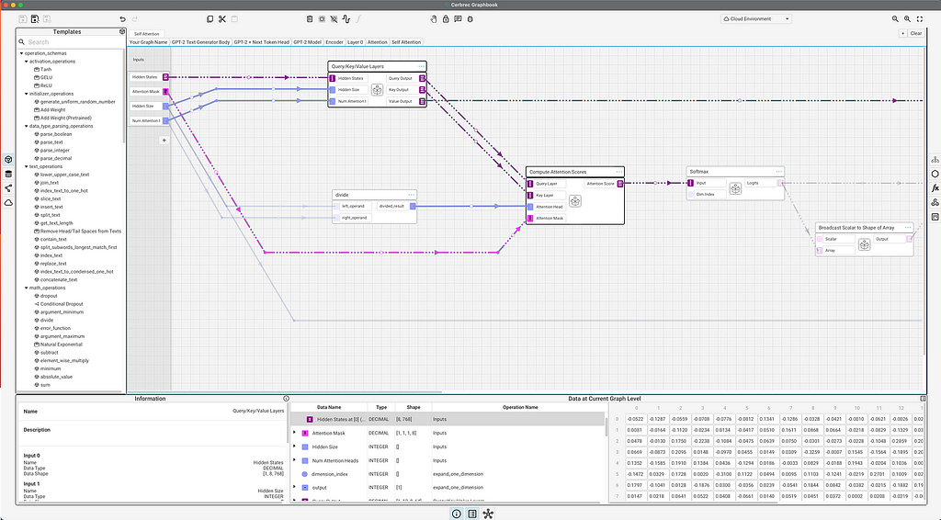Toggle the graph network view at bottom
Image resolution: width=941 pixels, height=520 pixels.
coord(488,514)
